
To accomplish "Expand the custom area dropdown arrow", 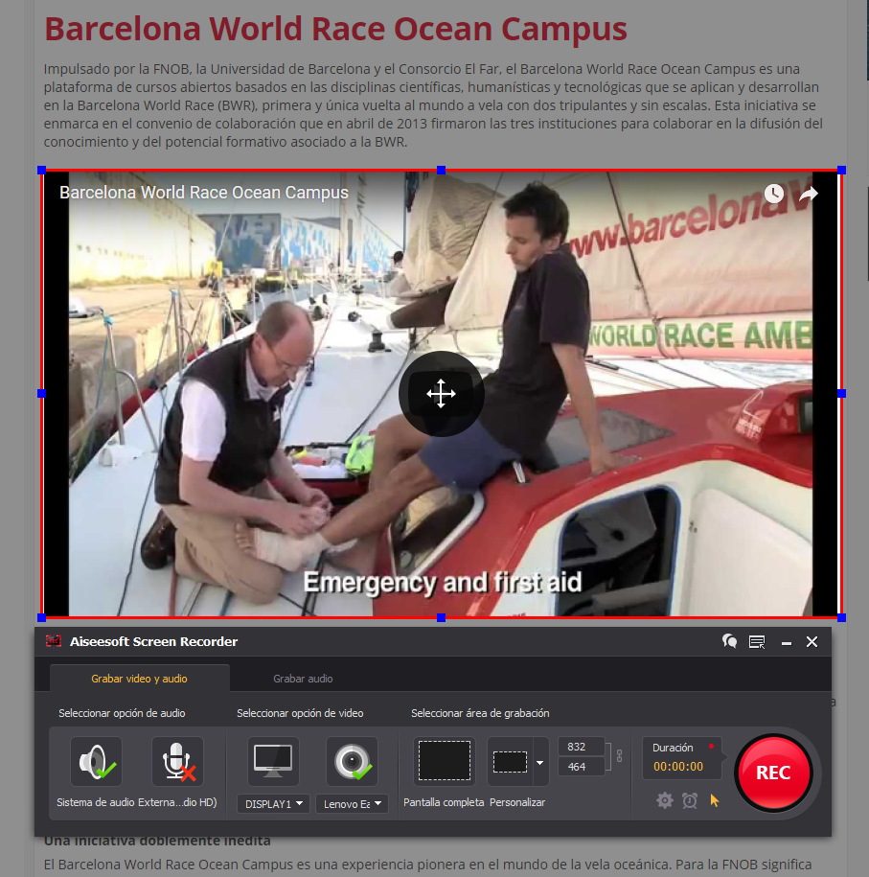I will point(540,762).
